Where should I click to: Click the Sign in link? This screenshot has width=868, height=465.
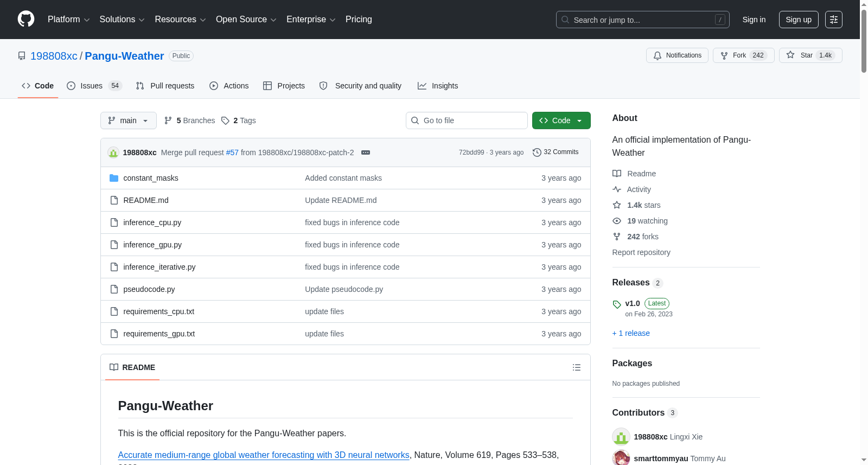coord(754,20)
